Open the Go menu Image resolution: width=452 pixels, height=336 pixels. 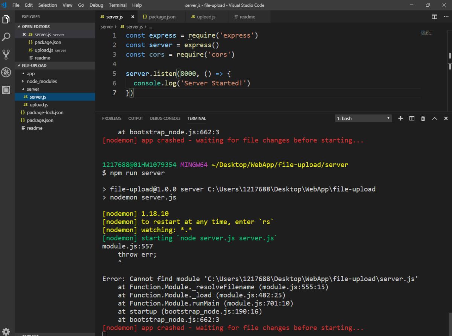(x=81, y=5)
